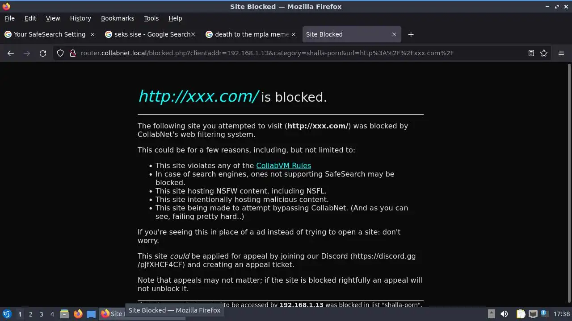Toggle reader view in address bar
This screenshot has width=572, height=321.
531,53
